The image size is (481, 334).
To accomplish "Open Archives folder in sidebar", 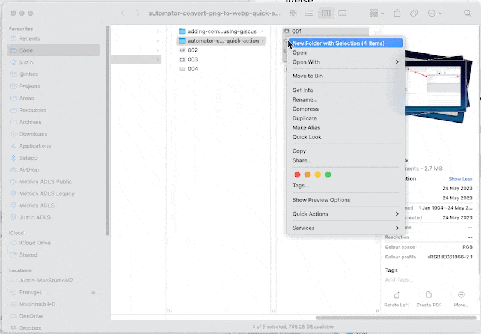I will [x=54, y=122].
